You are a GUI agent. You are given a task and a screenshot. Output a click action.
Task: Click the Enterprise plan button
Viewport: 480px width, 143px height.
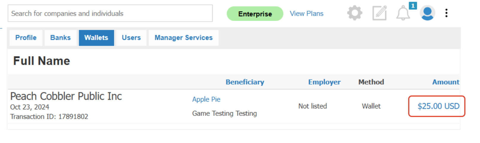(255, 14)
